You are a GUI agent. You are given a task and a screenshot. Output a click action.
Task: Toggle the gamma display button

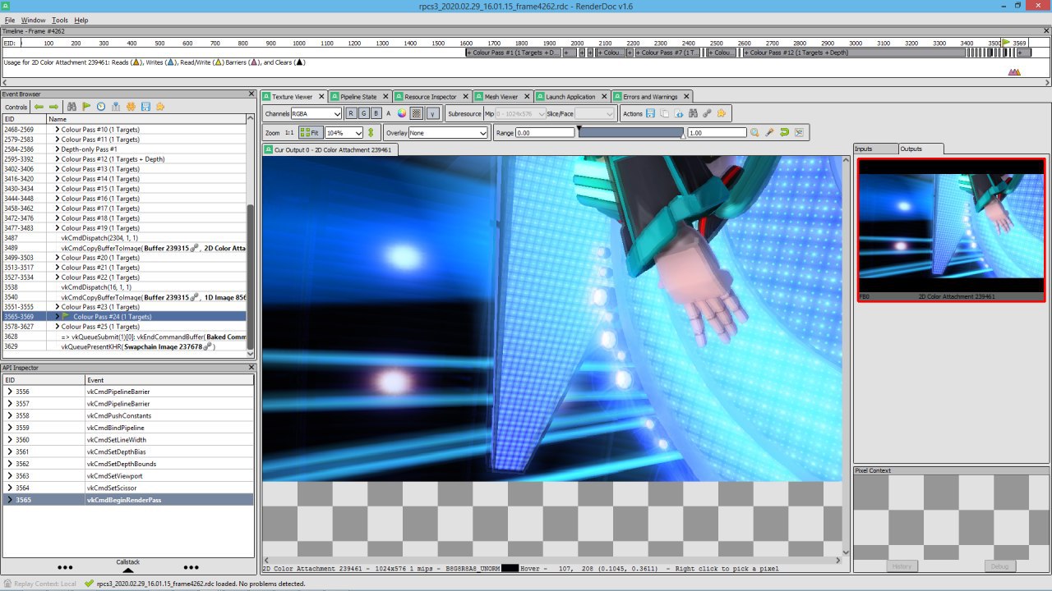tap(432, 113)
